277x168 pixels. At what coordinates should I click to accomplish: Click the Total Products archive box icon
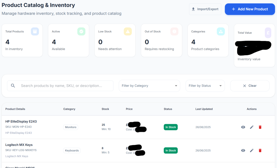coord(35,32)
